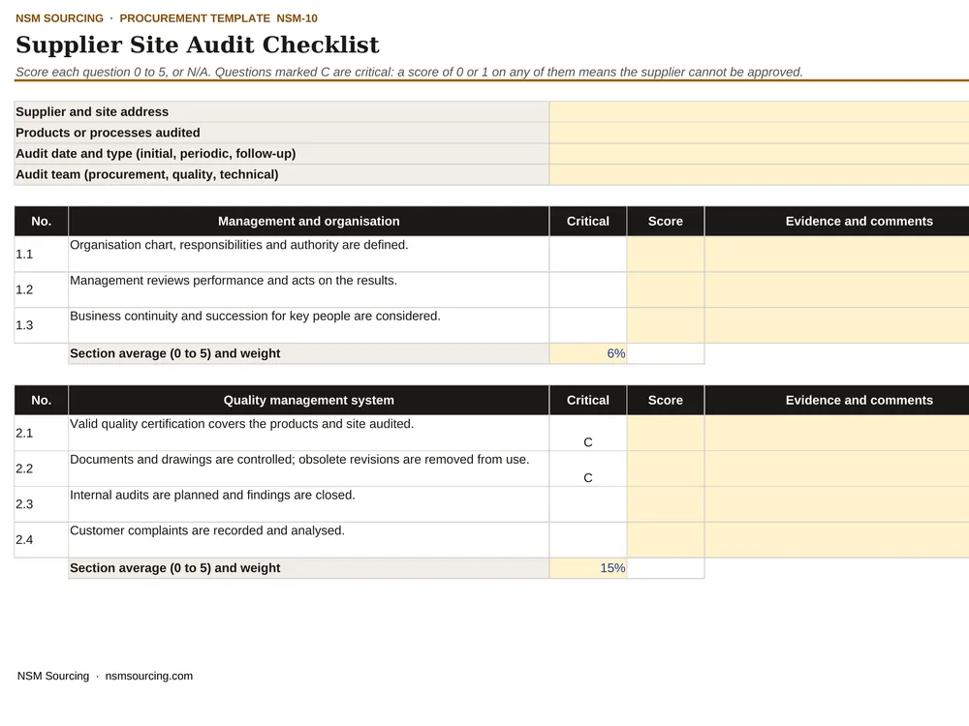Select the 'Audit date and type' label
Viewport: 969px width, 726px height.
[156, 154]
